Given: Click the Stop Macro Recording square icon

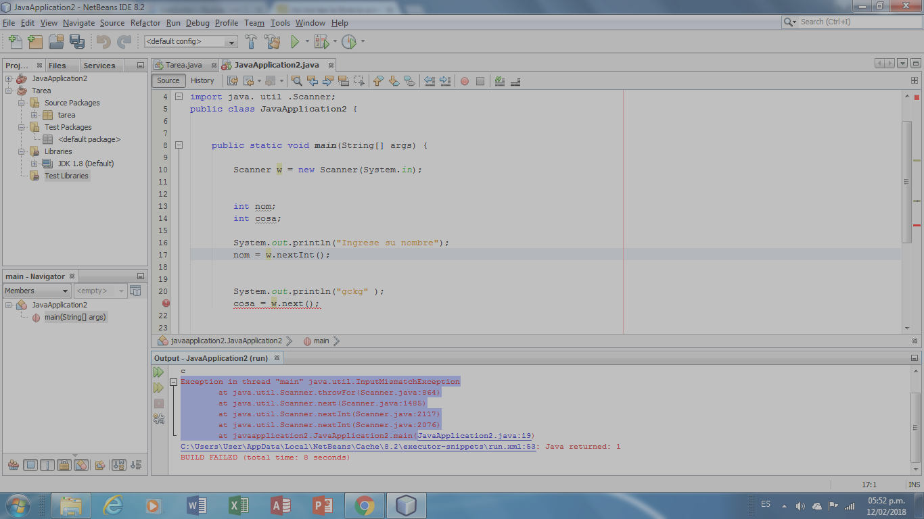Looking at the screenshot, I should 480,81.
